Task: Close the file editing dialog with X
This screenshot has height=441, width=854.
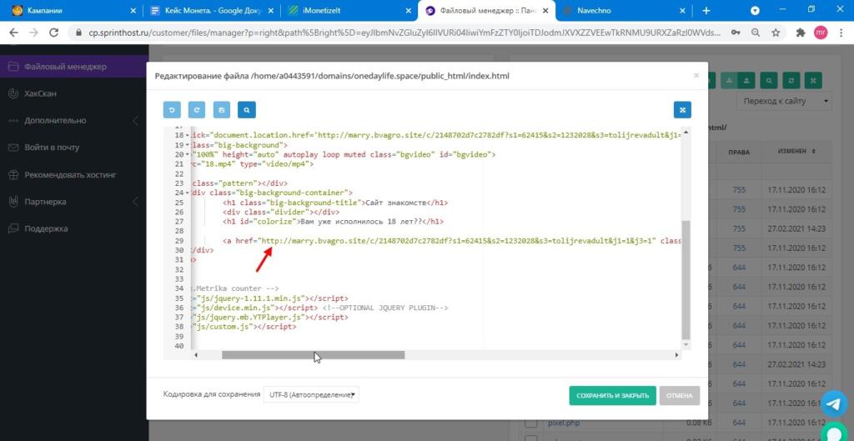Action: (696, 75)
